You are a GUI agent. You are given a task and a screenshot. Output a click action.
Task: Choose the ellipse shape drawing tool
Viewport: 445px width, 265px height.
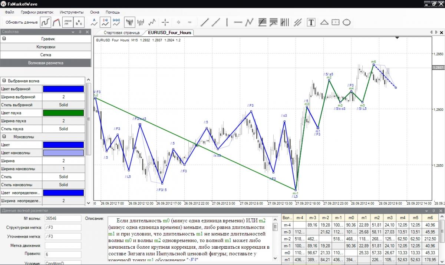click(x=346, y=22)
